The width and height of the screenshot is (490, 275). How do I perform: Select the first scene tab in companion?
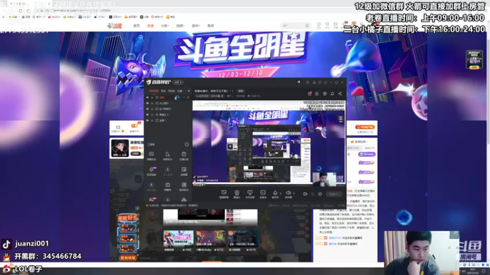tap(154, 90)
